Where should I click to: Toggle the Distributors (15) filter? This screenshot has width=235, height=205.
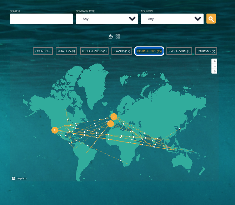(149, 51)
